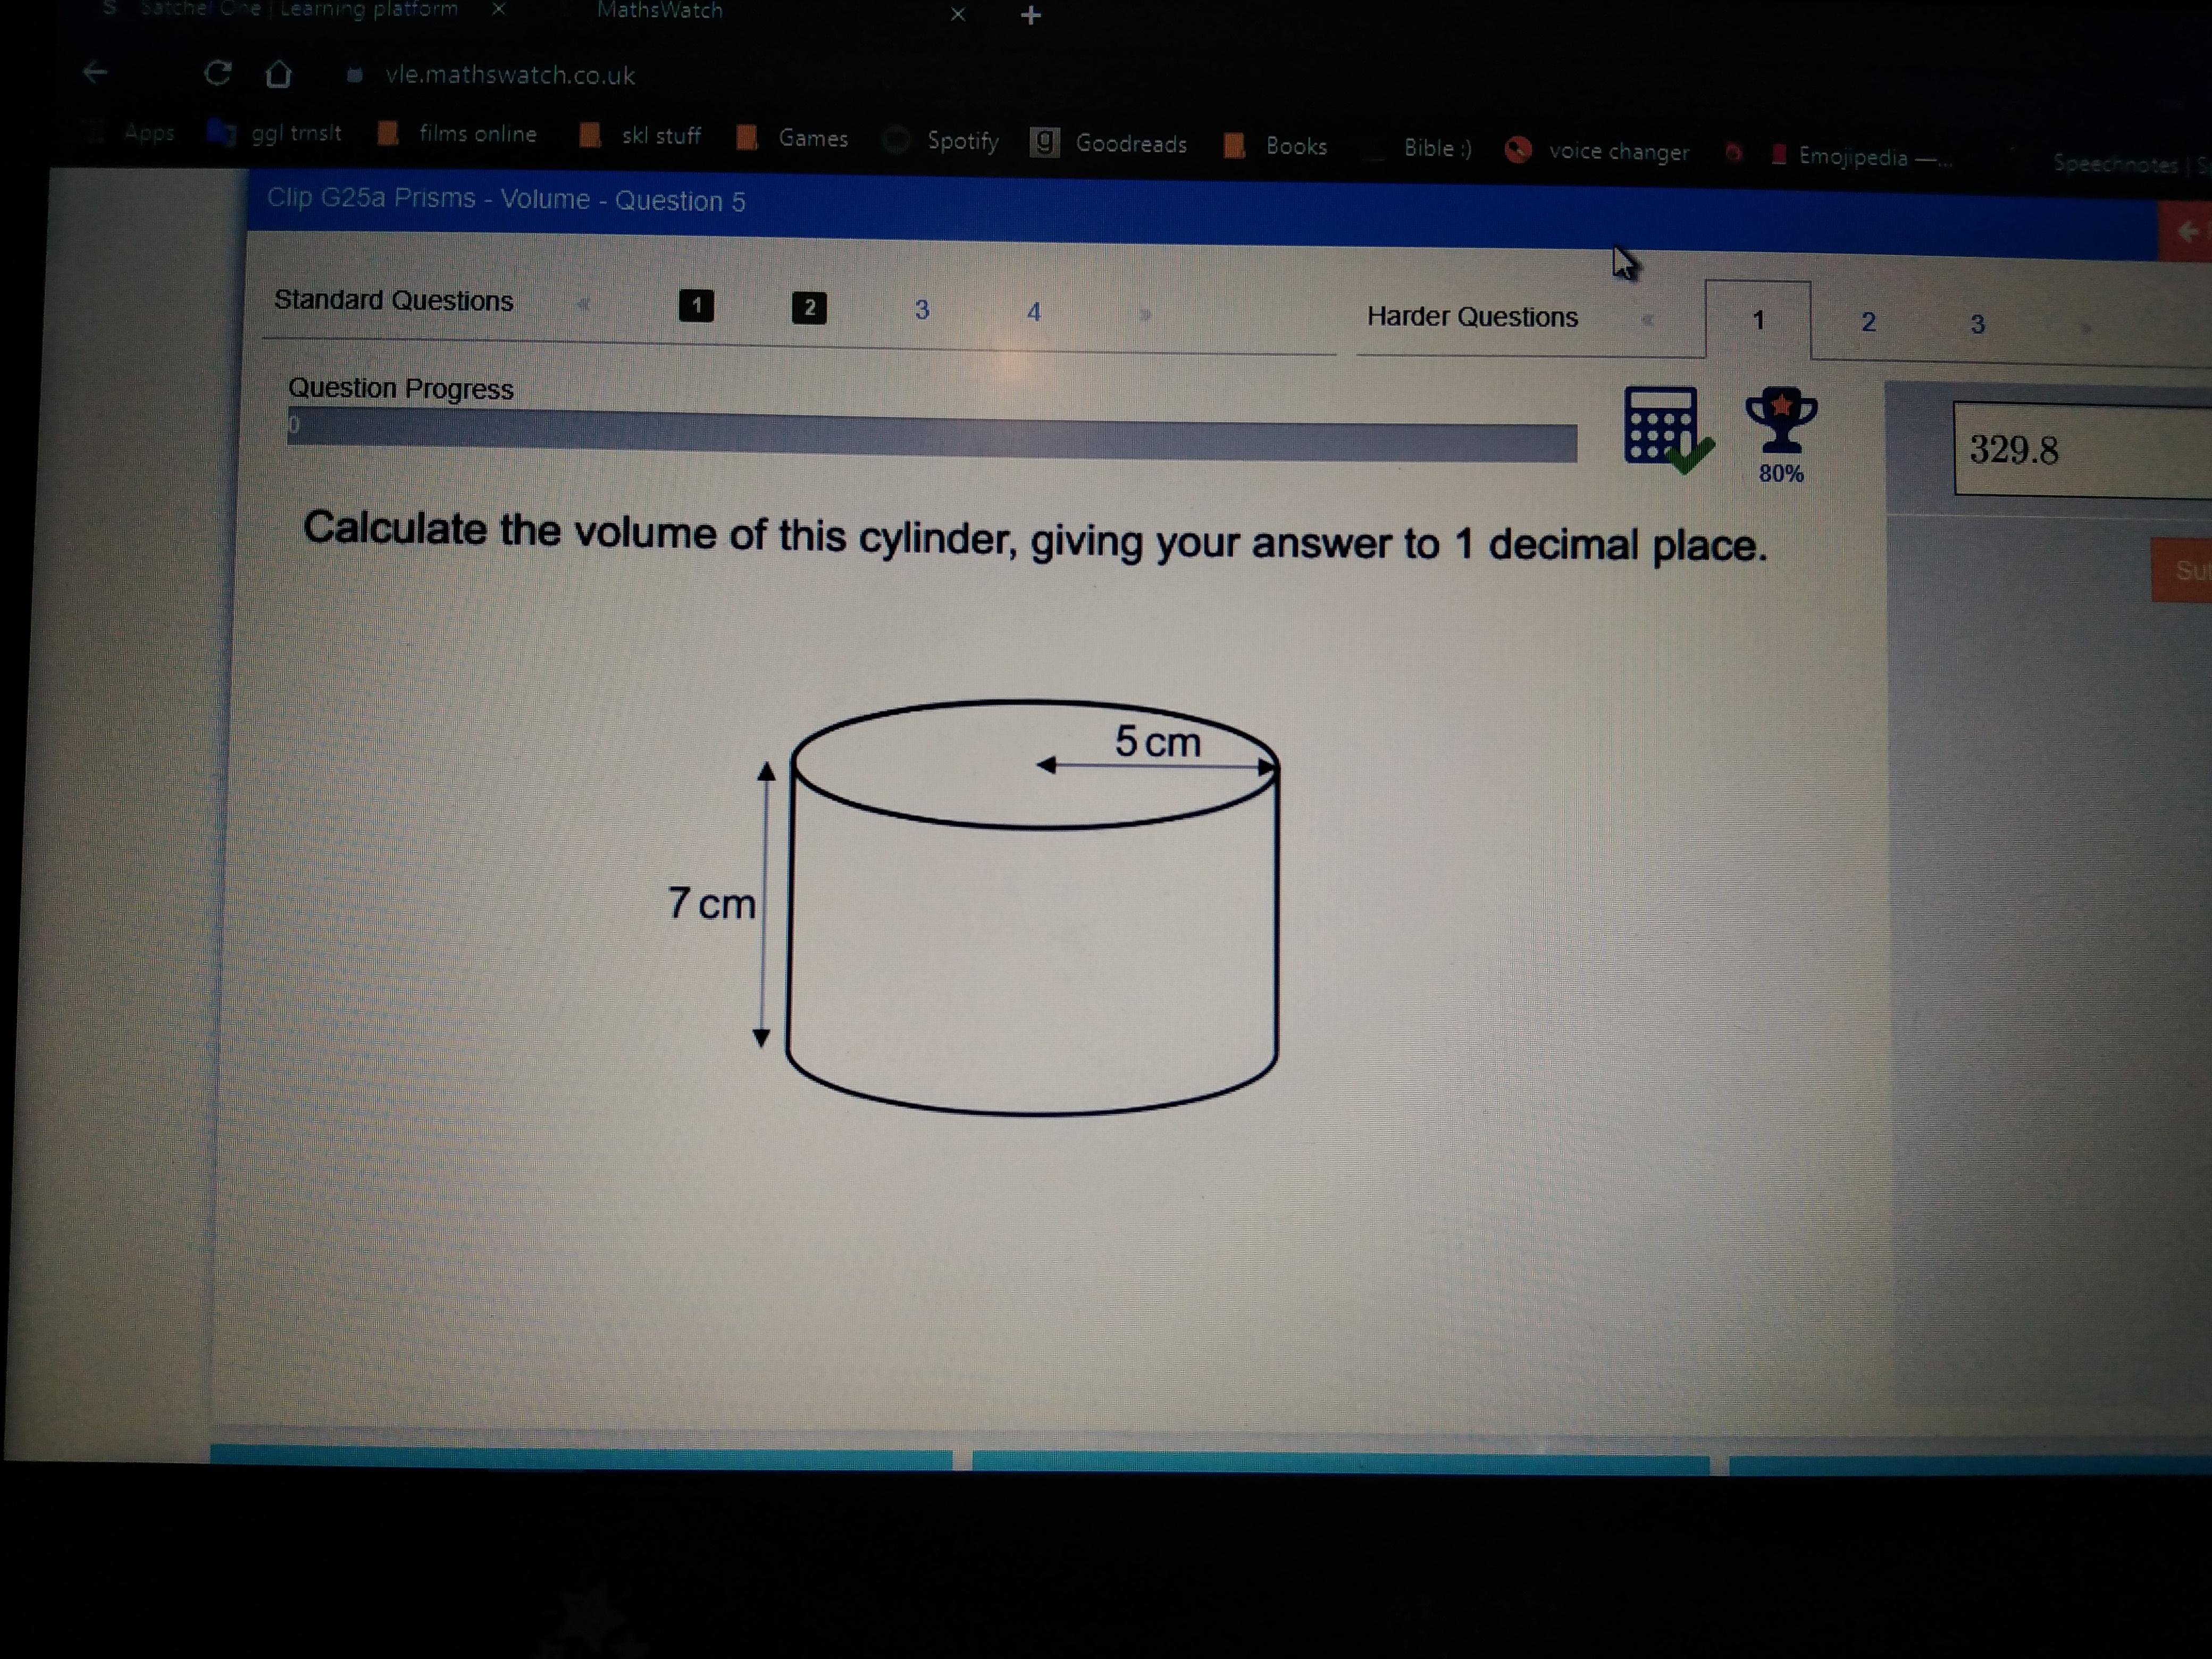Click next arrow after Standard question 4
Viewport: 2212px width, 1659px height.
click(1145, 315)
